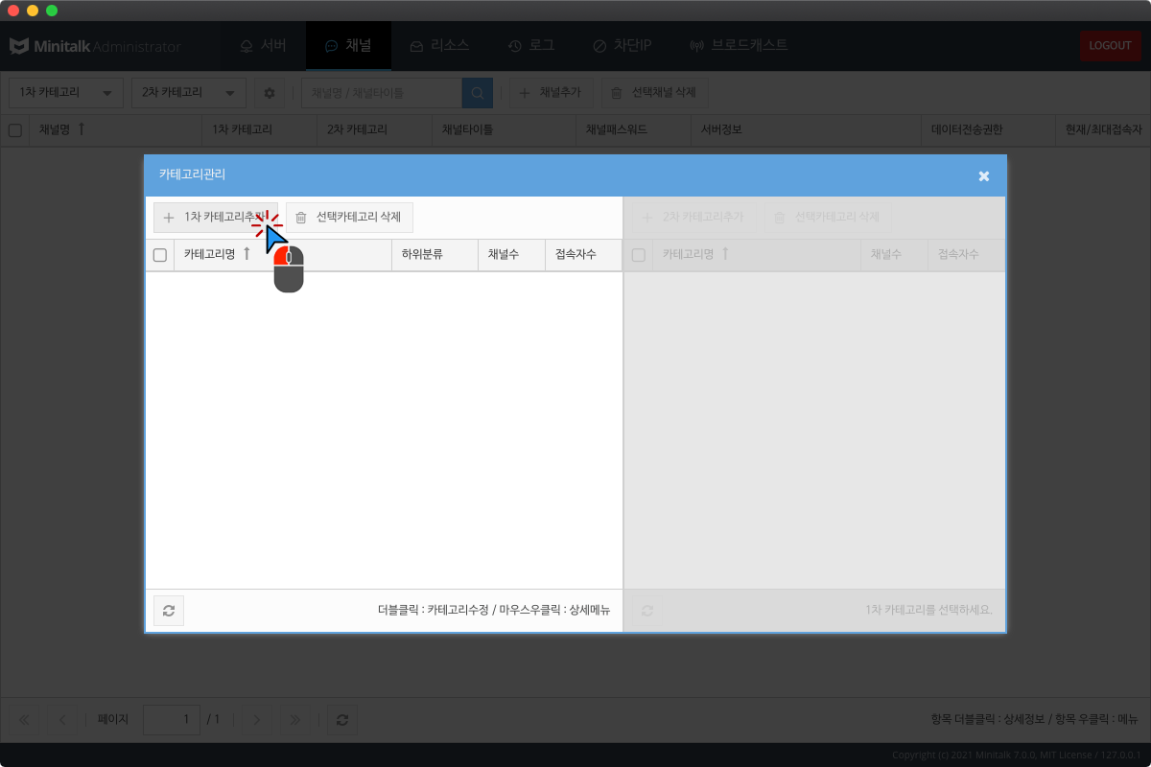This screenshot has height=767, width=1151.
Task: Click the 데이터전송권한 column header
Action: (x=987, y=129)
